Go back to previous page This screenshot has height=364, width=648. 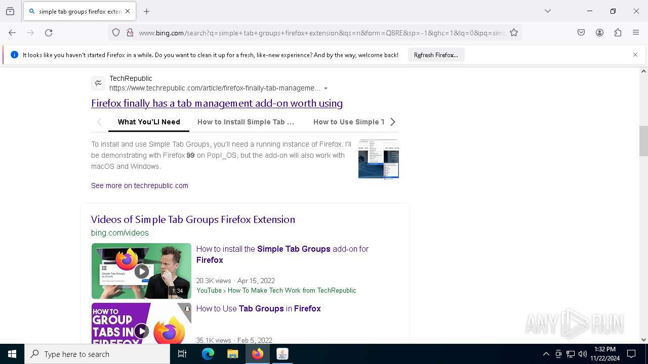12,33
